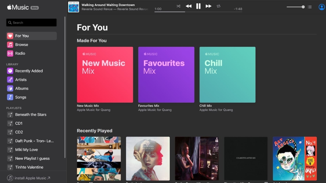Click the CD1 playlist icon
The width and height of the screenshot is (326, 183).
tap(10, 123)
